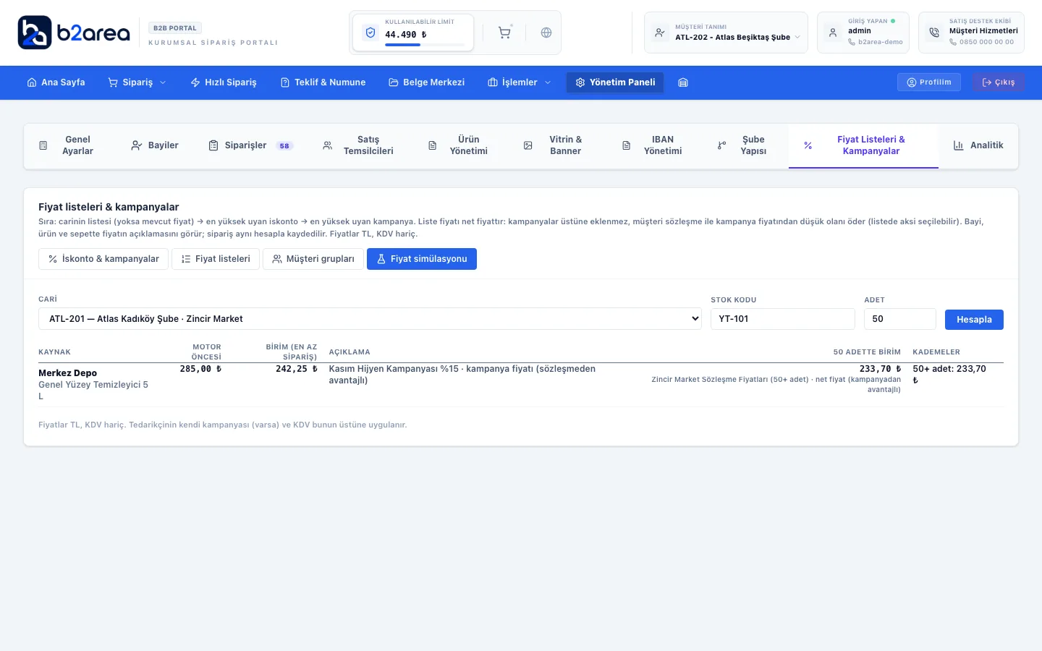The height and width of the screenshot is (651, 1042).
Task: Click the Adet quantity field
Action: [x=900, y=319]
